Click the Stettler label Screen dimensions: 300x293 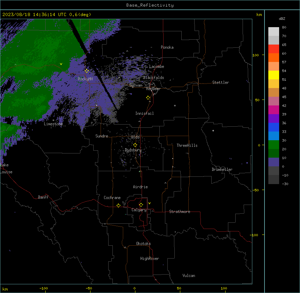tap(221, 82)
